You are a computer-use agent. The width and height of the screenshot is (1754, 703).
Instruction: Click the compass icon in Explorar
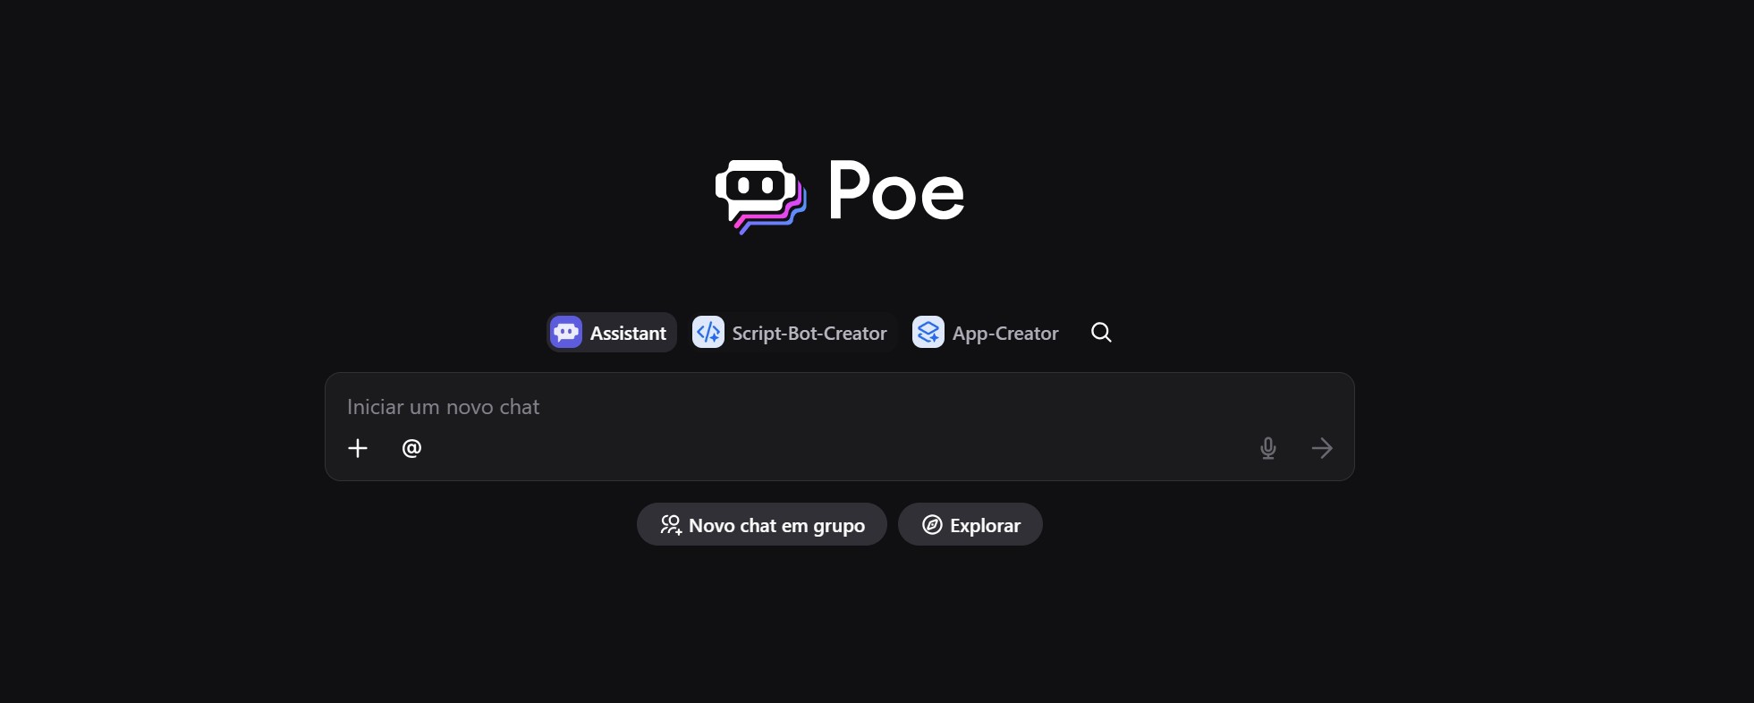pos(932,525)
